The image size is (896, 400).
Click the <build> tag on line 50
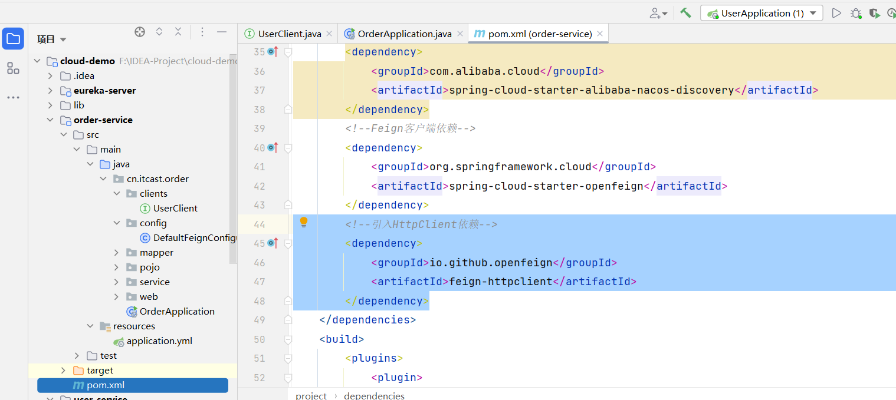342,339
